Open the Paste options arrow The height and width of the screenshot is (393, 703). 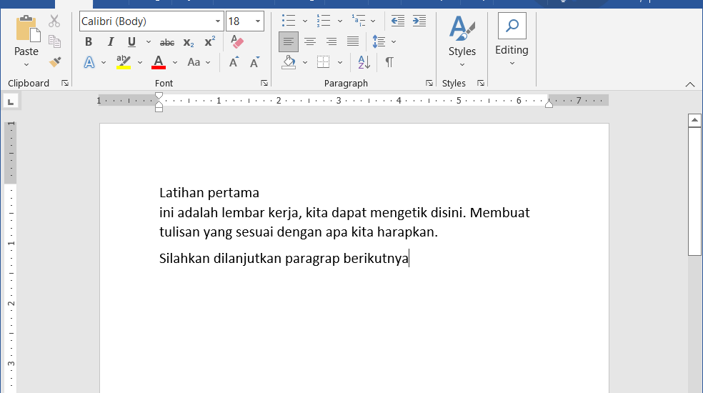pos(26,64)
